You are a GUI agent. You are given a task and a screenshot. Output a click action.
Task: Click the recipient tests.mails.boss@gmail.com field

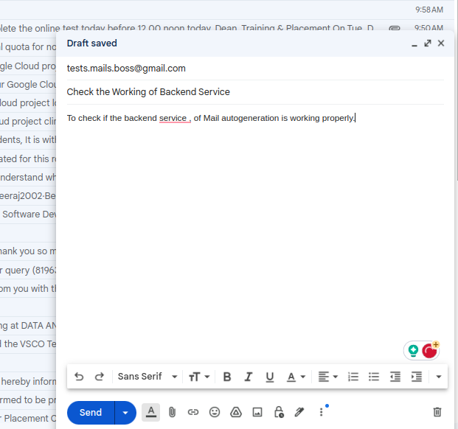[x=255, y=69]
